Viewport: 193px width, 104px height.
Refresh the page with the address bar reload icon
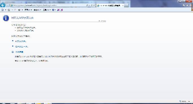coord(92,5)
